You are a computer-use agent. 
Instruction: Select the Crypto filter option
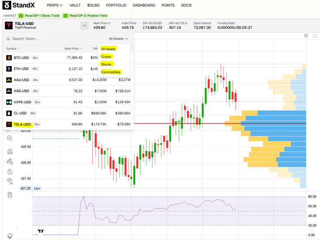coord(106,57)
